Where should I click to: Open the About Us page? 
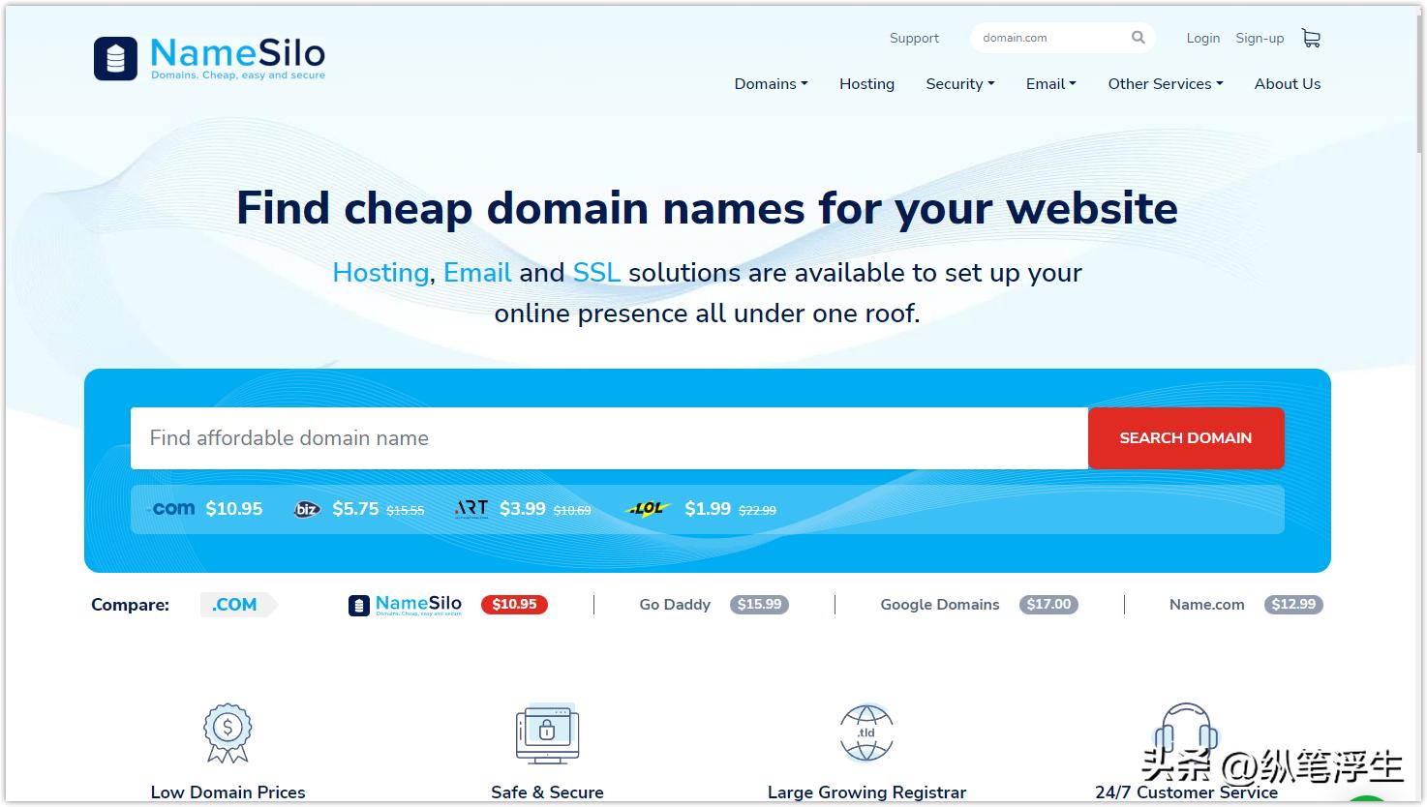coord(1288,84)
